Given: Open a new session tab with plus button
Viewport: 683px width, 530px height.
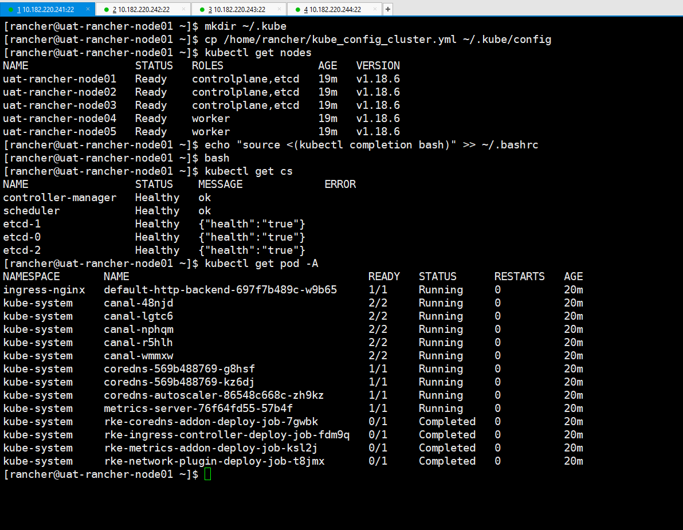Looking at the screenshot, I should [388, 9].
